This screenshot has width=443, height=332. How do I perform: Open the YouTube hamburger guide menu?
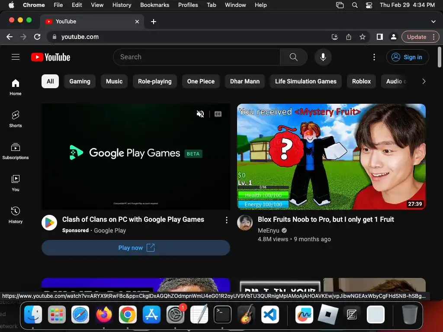(16, 57)
